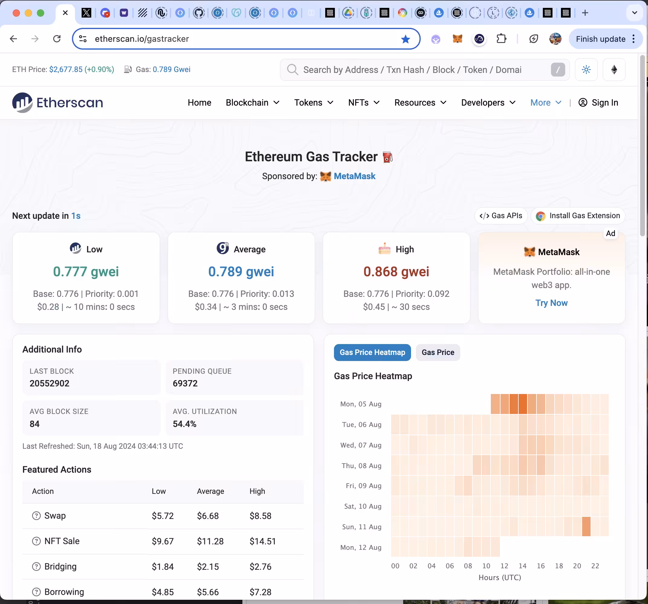Screen dimensions: 648x604
Task: Open the browser Extensions puzzle icon
Action: coord(501,39)
